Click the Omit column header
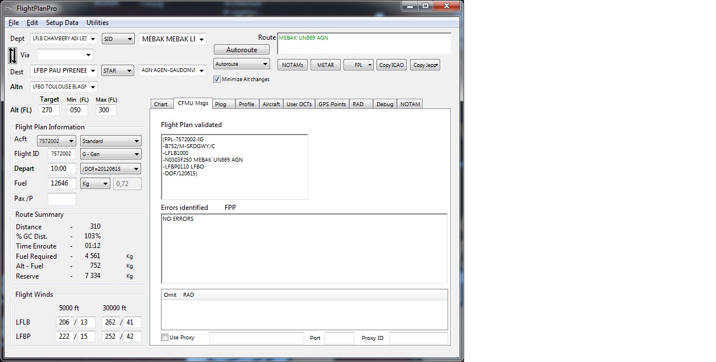The height and width of the screenshot is (362, 716). (x=170, y=295)
